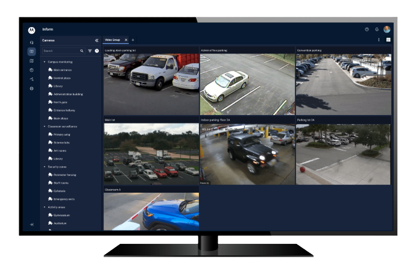Collapse the Campus monitoring group
The width and height of the screenshot is (416, 271).
[x=45, y=61]
